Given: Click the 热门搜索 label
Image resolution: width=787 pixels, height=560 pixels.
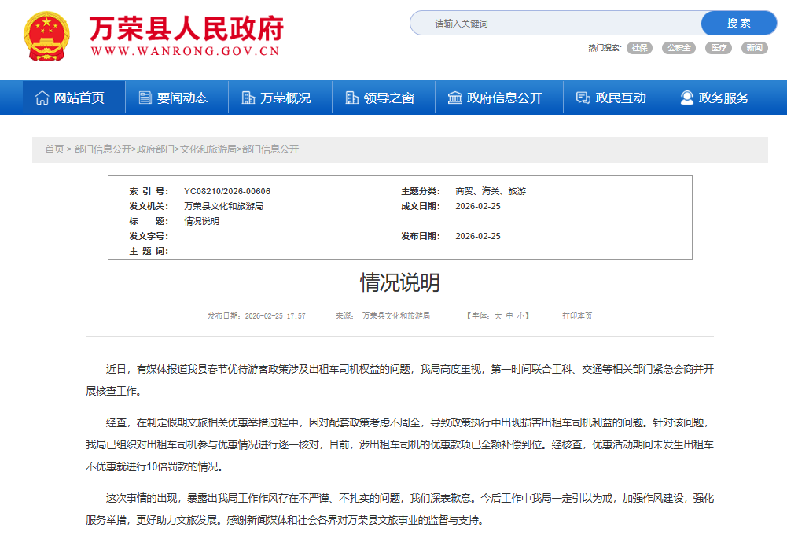Looking at the screenshot, I should point(605,48).
